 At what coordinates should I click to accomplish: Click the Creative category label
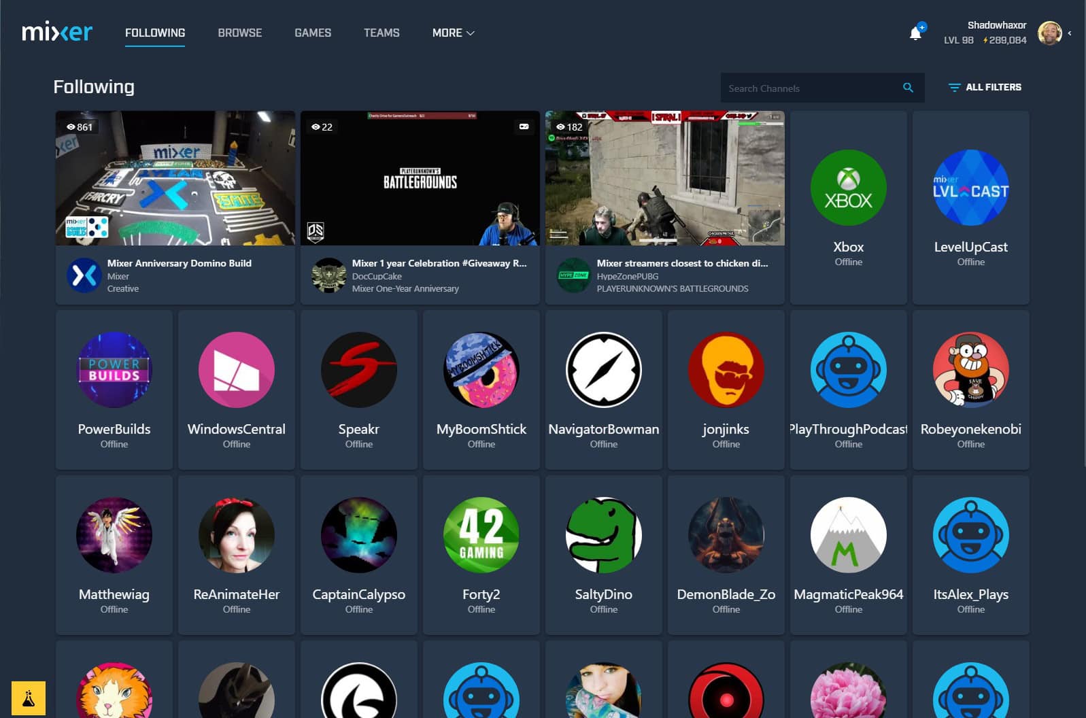click(123, 288)
